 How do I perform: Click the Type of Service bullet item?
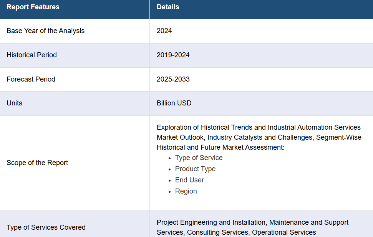199,158
